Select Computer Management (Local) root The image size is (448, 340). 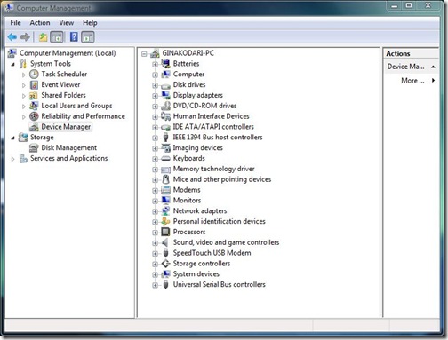(x=68, y=53)
